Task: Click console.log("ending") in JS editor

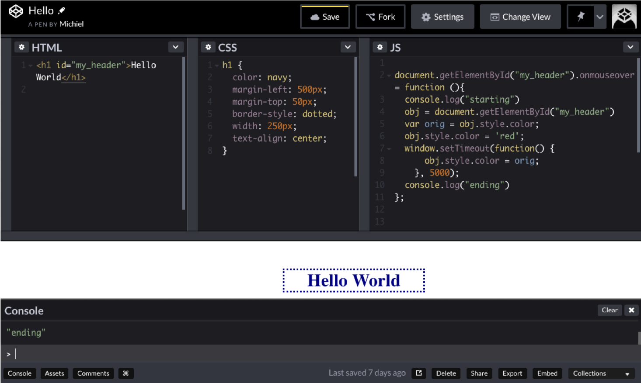Action: [x=457, y=185]
